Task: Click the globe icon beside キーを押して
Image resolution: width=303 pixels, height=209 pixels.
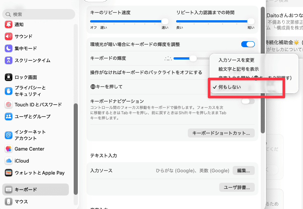Action: pyautogui.click(x=93, y=87)
